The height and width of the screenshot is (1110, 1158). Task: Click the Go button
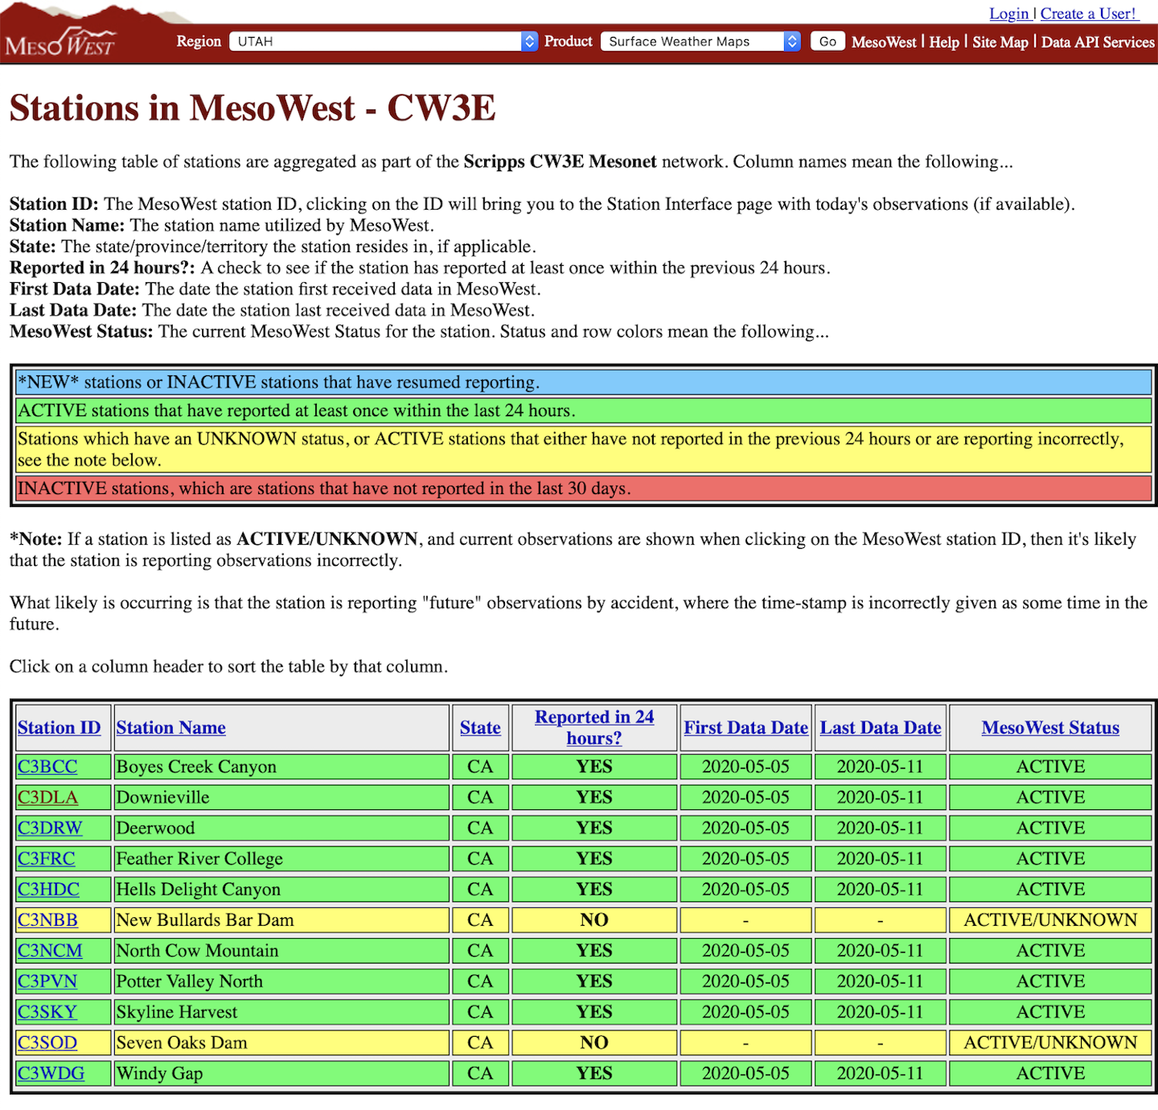pyautogui.click(x=827, y=42)
